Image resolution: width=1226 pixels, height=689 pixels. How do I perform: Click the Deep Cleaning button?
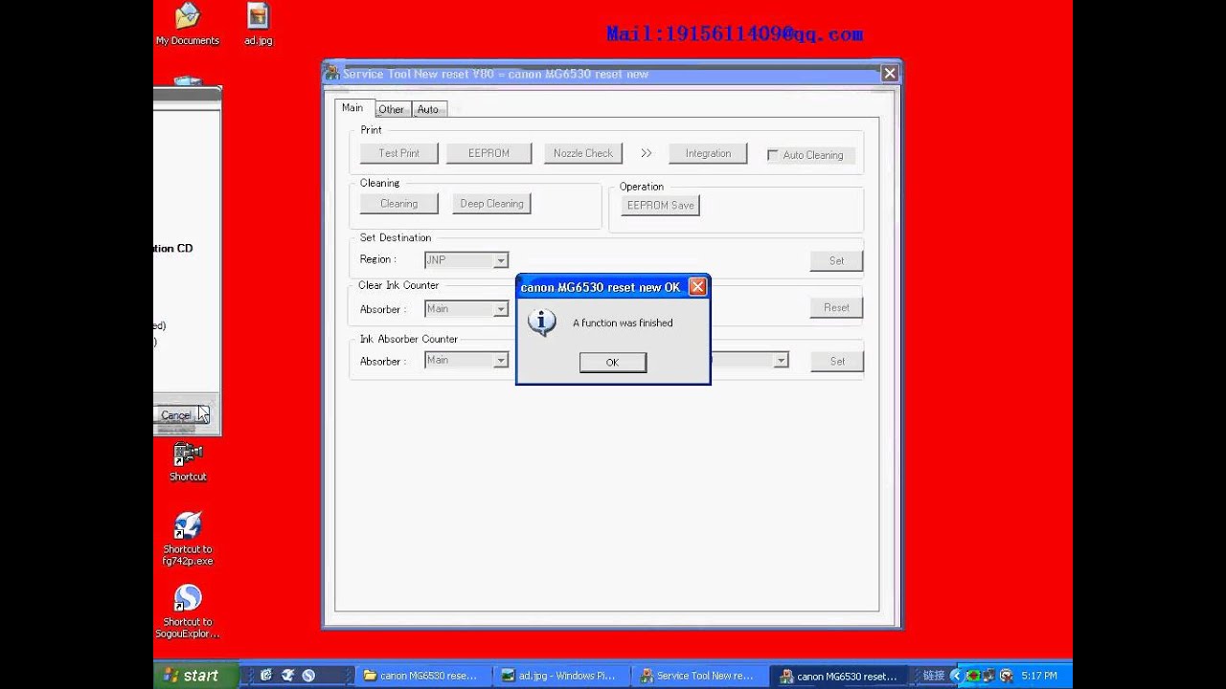click(x=491, y=204)
